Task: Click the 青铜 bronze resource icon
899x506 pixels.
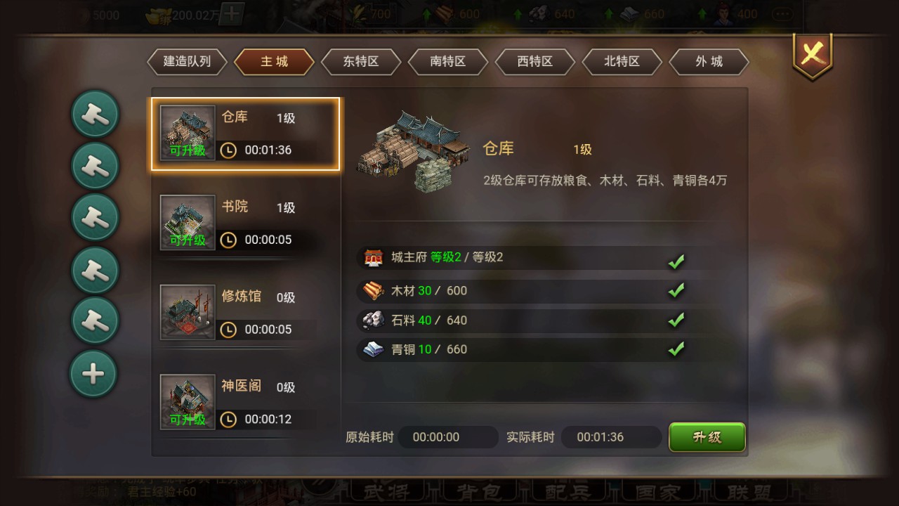Action: tap(373, 349)
